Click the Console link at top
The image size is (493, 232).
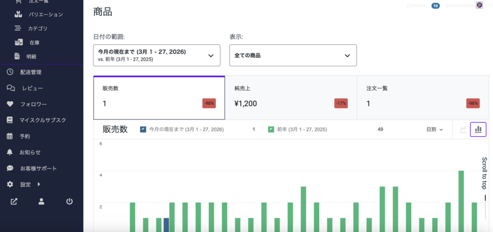[x=415, y=5]
